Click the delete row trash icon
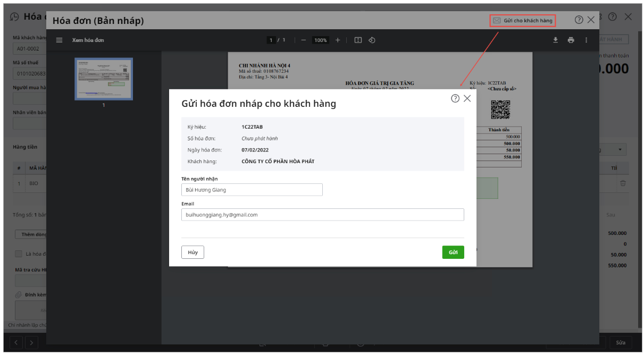This screenshot has width=644, height=354. click(x=623, y=183)
